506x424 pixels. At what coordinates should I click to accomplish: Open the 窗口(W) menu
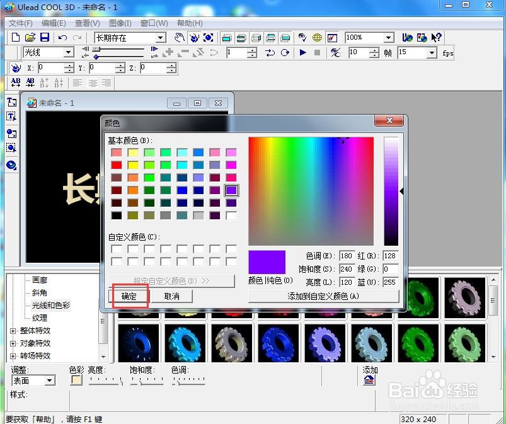(x=154, y=23)
